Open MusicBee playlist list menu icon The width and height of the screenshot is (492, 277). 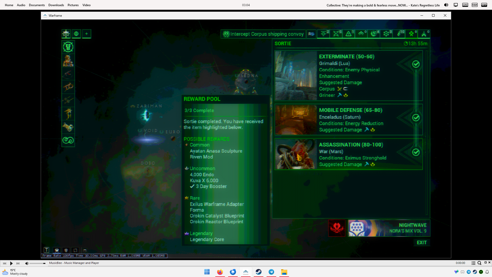[x=473, y=263]
